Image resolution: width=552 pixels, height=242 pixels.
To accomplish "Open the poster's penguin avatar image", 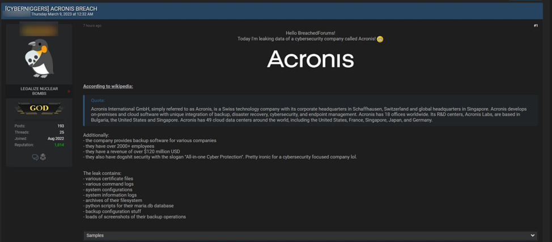I will pos(39,59).
